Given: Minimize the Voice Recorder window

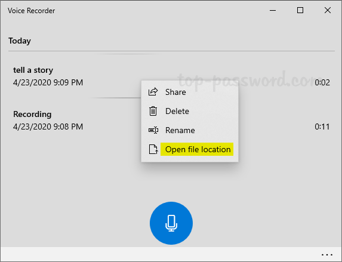Looking at the screenshot, I should tap(273, 10).
